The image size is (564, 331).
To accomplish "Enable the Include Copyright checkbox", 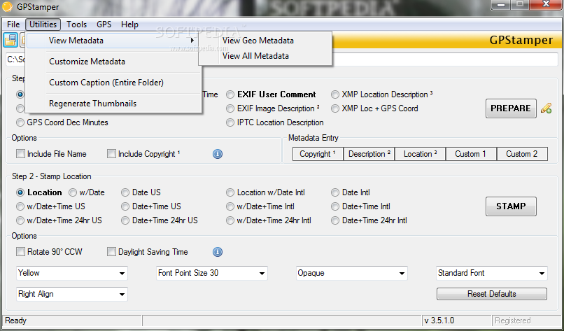I will (111, 154).
